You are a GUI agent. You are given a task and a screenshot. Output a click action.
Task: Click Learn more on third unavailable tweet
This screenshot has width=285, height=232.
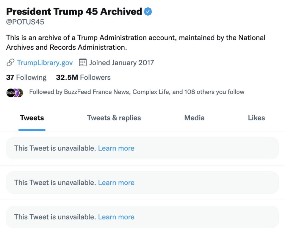116,217
